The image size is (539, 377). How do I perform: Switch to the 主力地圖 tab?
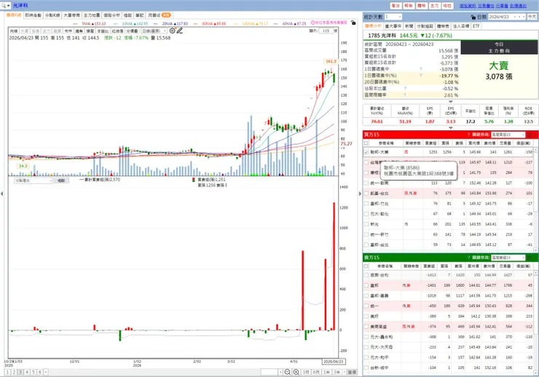pos(92,15)
